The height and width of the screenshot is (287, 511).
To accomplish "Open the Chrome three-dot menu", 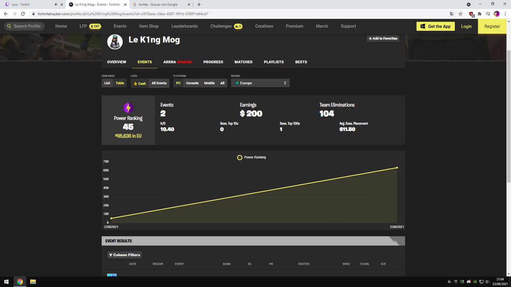I will 505,14.
